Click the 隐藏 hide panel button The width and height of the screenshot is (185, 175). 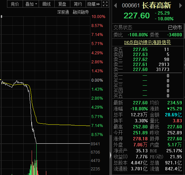click(93, 4)
